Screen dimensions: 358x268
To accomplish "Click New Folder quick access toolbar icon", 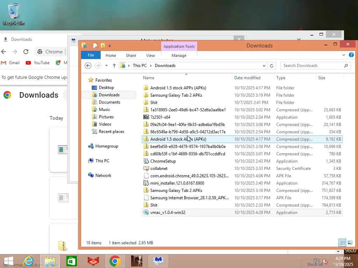I will point(102,46).
